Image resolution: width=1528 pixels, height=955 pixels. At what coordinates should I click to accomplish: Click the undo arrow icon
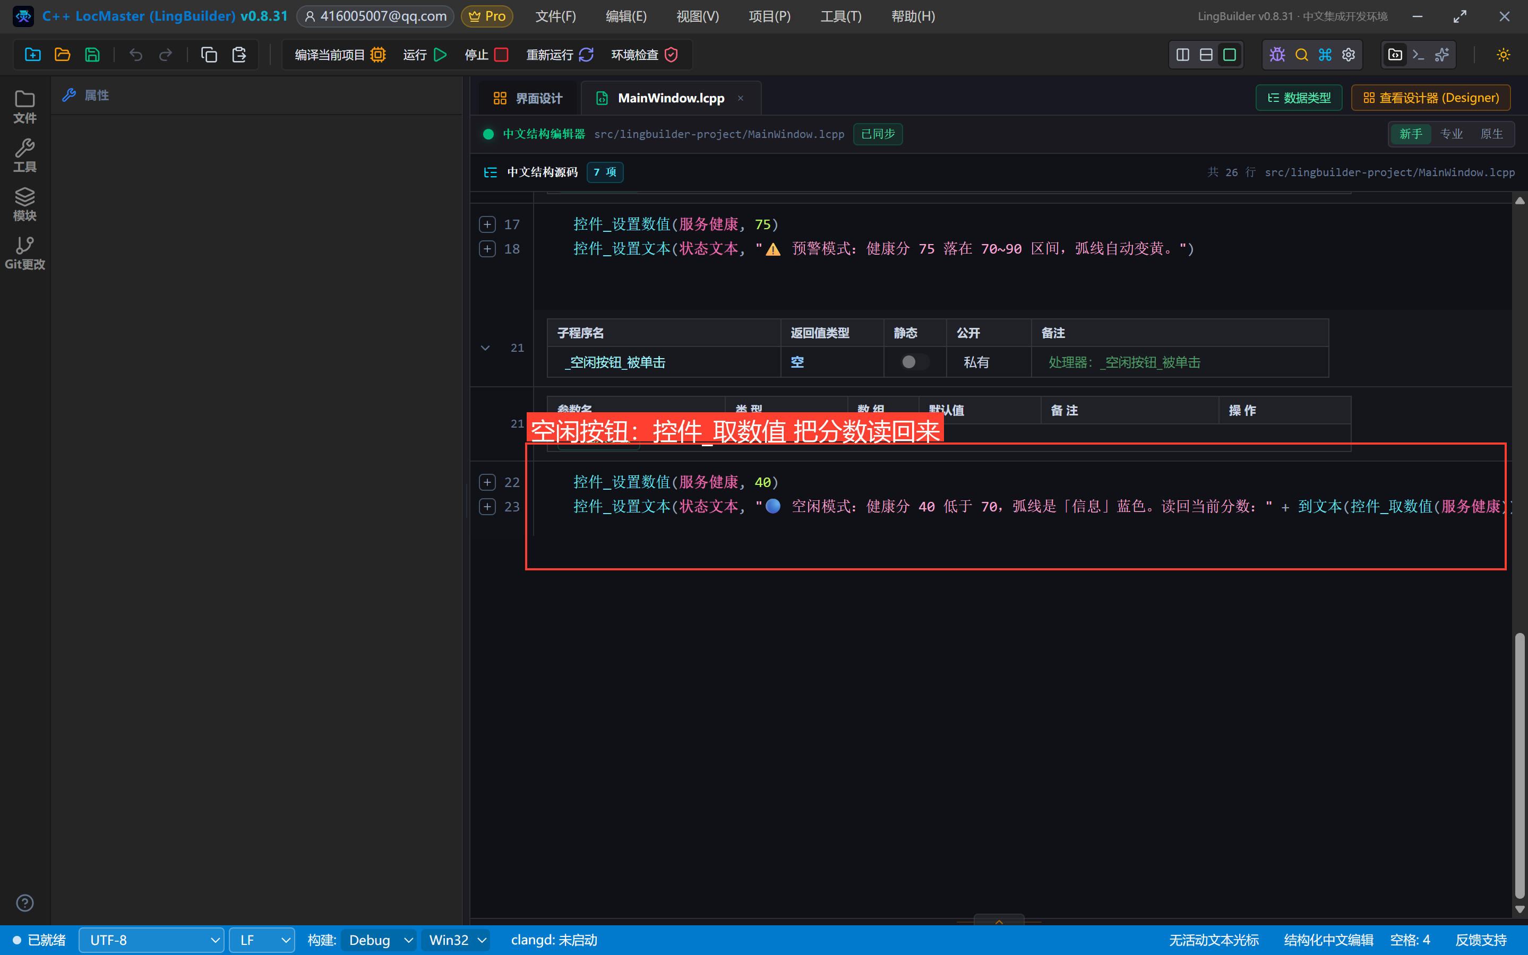(135, 55)
